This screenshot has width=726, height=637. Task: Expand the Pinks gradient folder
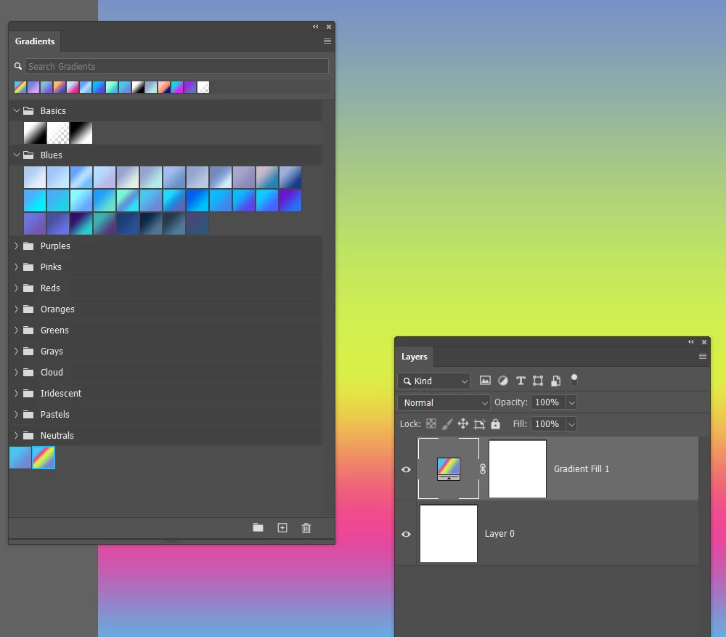[x=16, y=267]
